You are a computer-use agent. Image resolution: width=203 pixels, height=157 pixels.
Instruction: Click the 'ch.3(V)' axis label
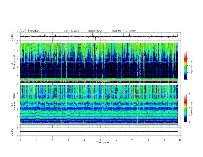[12, 132]
